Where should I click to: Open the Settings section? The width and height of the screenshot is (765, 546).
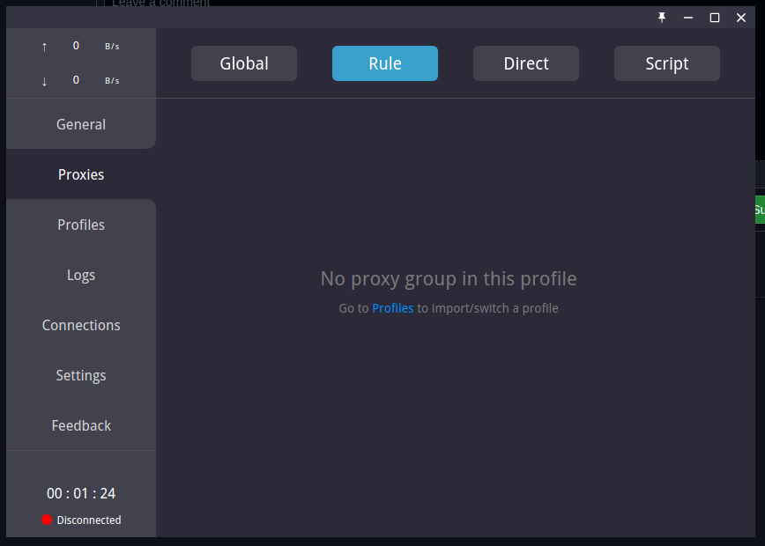click(x=80, y=375)
